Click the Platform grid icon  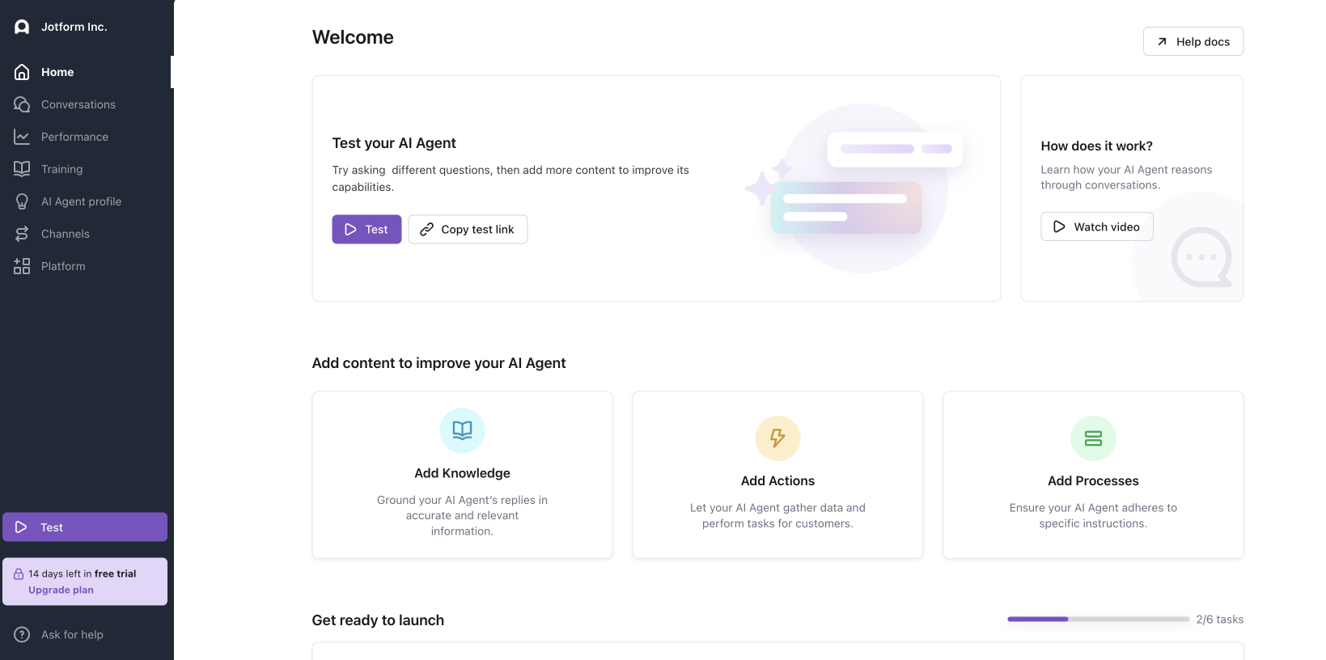pyautogui.click(x=22, y=266)
